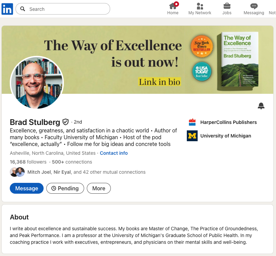Open the Messaging chat bubble icon
The width and height of the screenshot is (276, 256).
[254, 6]
